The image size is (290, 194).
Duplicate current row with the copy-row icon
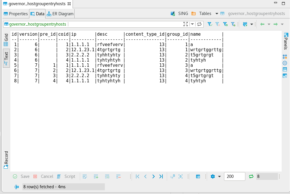pyautogui.click(x=107, y=177)
